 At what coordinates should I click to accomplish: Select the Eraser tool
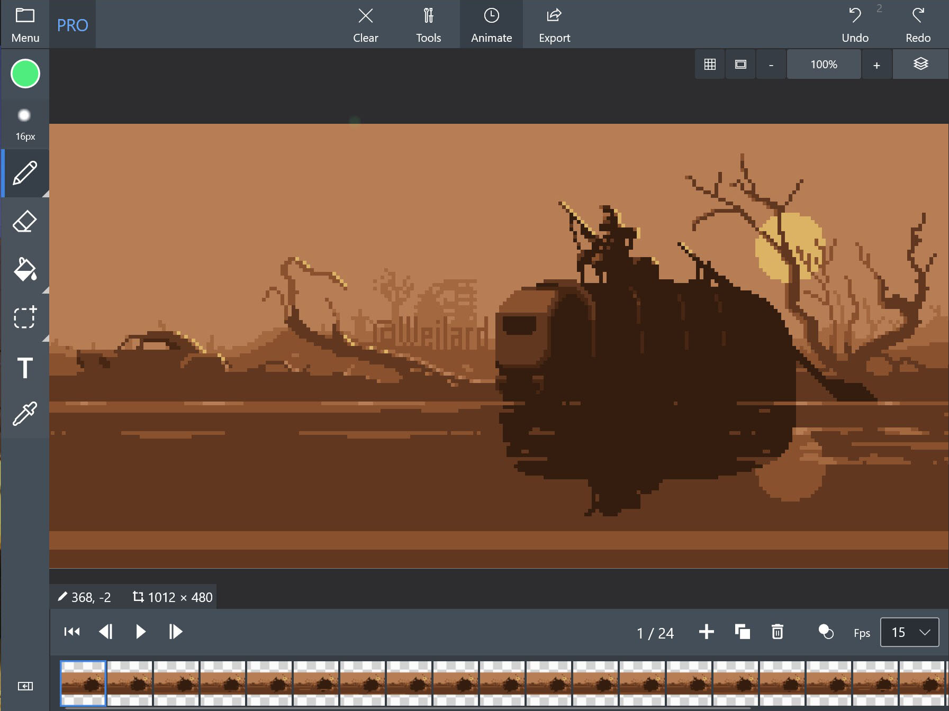[x=25, y=222]
